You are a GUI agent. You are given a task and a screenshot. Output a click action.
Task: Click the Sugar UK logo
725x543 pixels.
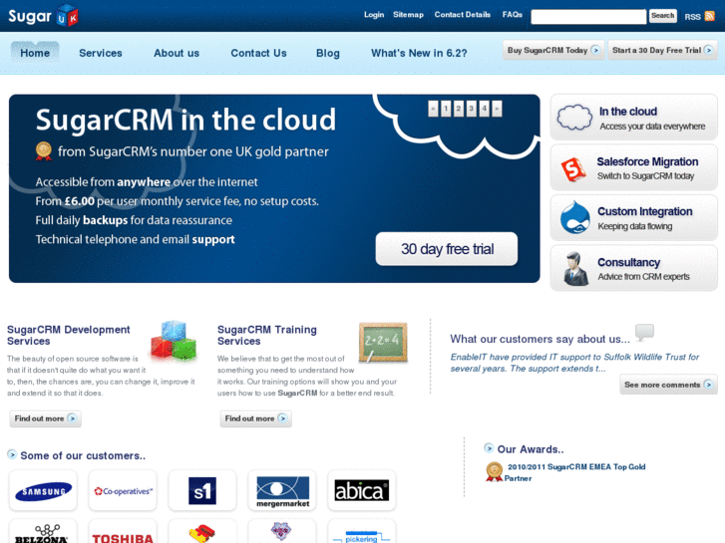43,16
